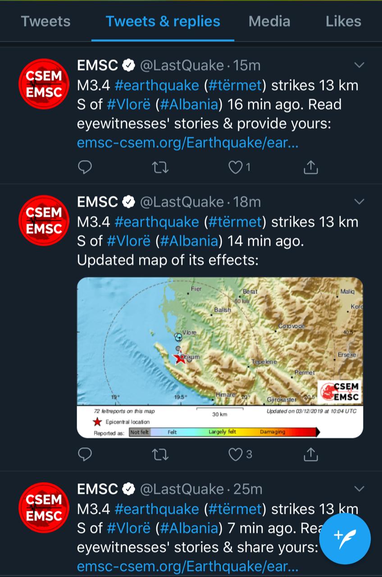The height and width of the screenshot is (577, 382).
Task: Switch to the Media tab
Action: pyautogui.click(x=269, y=21)
